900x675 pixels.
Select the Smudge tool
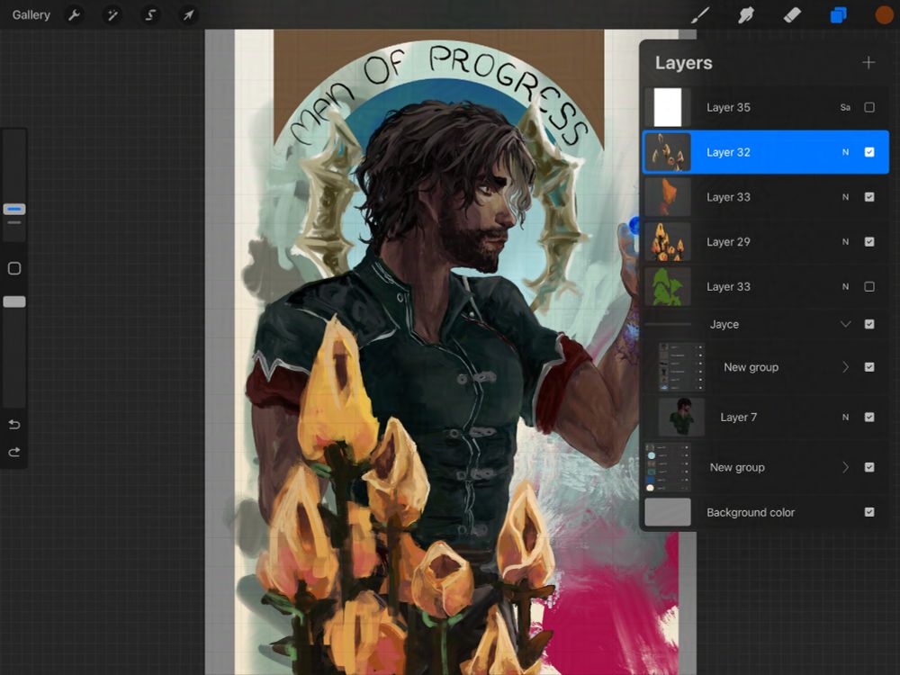pos(745,15)
